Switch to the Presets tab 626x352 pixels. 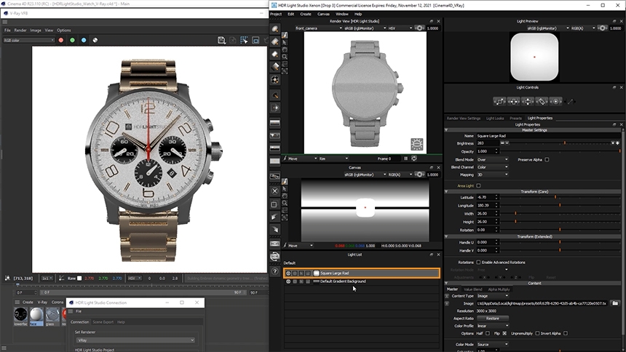[x=515, y=118]
